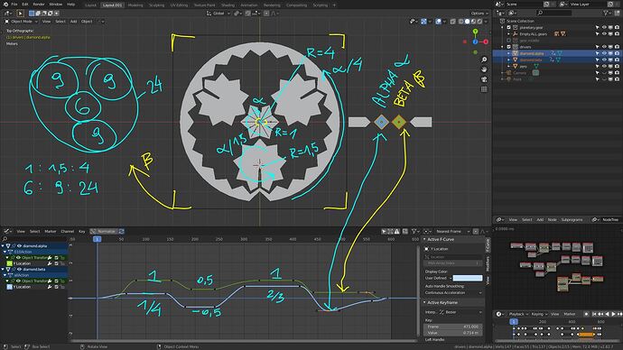Open the Edit menu in top bar
This screenshot has height=350, width=623.
[25, 5]
